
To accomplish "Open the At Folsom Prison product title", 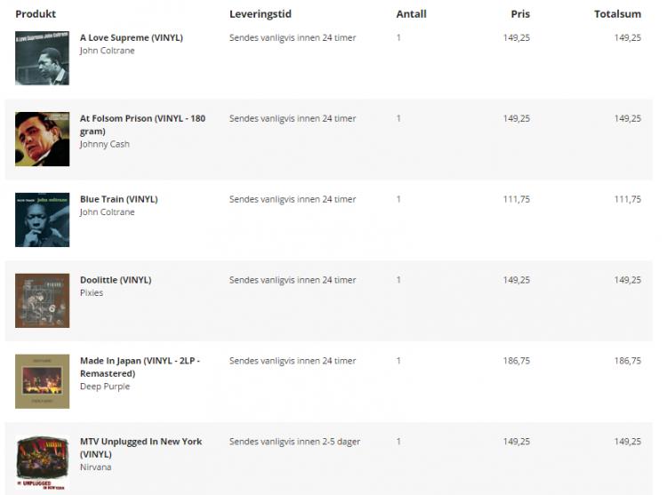I will pos(142,125).
